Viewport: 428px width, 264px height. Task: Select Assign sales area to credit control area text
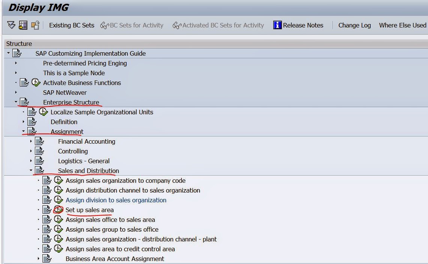[x=120, y=249]
